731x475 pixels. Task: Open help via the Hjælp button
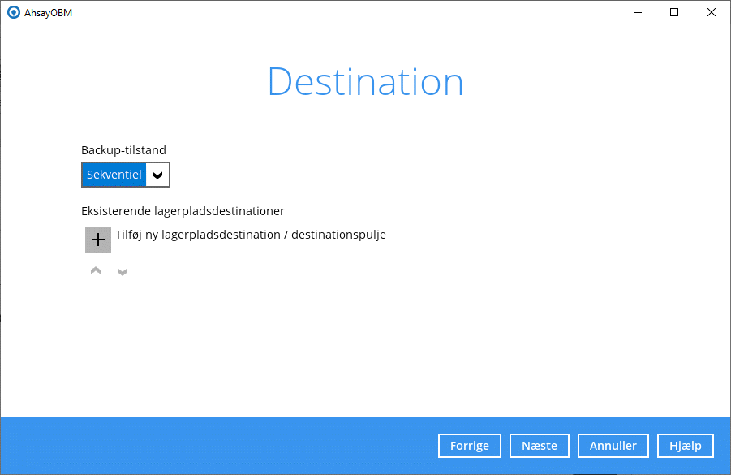pos(686,446)
